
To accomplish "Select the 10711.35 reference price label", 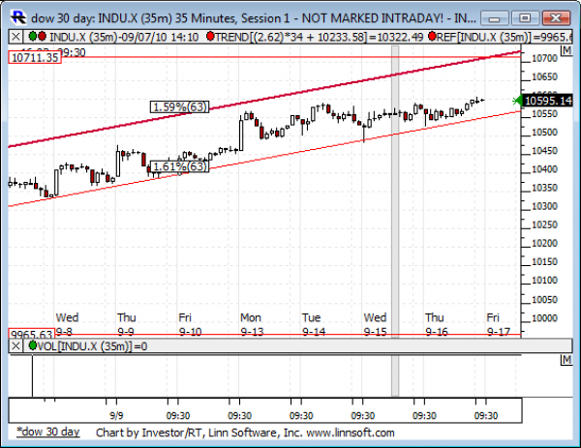I will click(x=35, y=57).
